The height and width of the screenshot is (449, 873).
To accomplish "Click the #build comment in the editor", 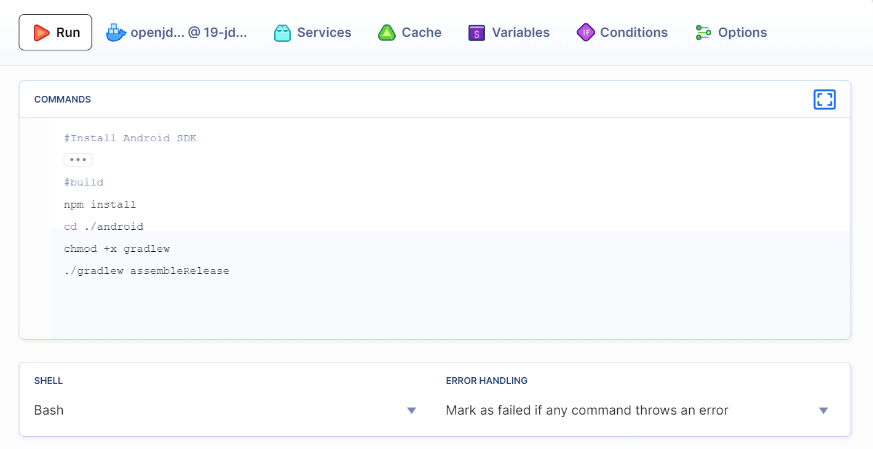I will pos(84,182).
